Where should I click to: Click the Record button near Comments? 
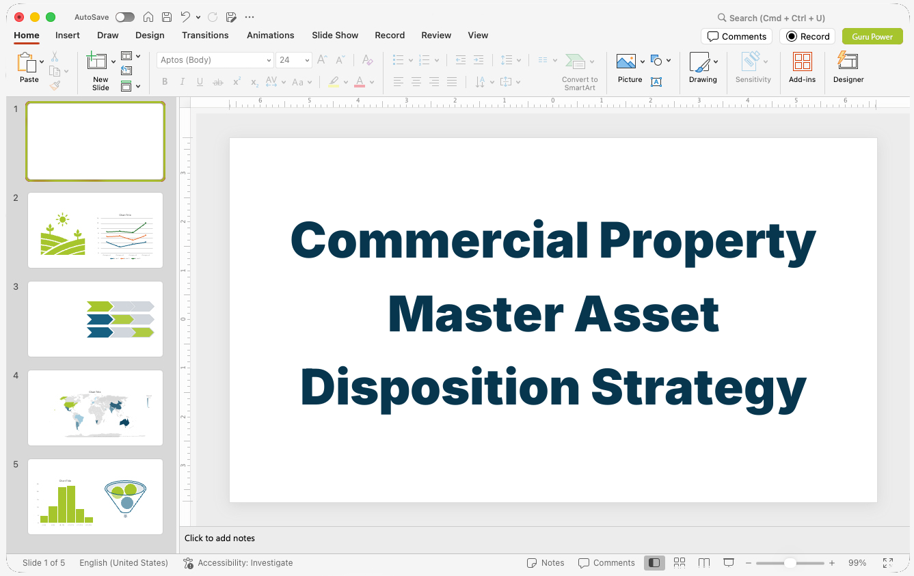[x=807, y=36]
